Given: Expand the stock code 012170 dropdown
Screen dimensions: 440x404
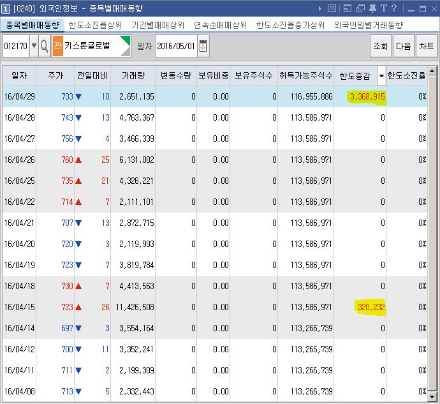Looking at the screenshot, I should (x=34, y=46).
